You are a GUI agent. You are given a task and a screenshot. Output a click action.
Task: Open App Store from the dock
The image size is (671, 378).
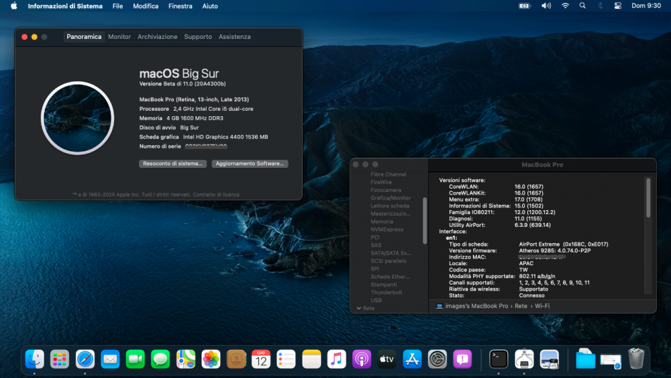coord(412,359)
